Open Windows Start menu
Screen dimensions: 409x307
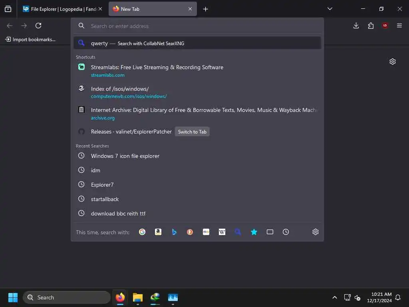click(13, 297)
